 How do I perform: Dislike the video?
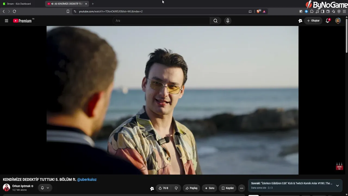pos(176,188)
